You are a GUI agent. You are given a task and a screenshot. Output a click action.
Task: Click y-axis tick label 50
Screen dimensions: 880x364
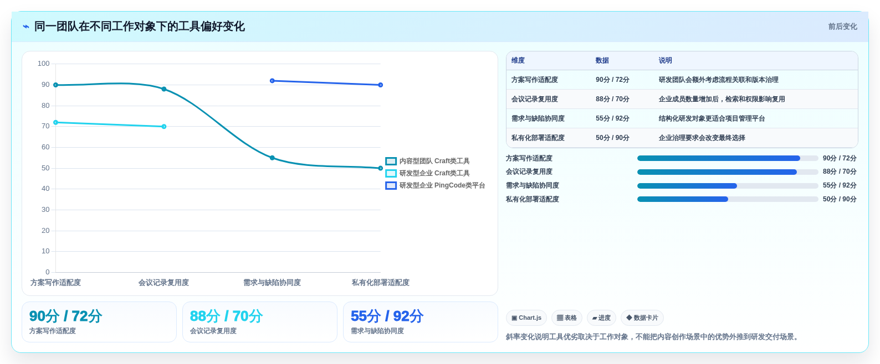coord(45,168)
